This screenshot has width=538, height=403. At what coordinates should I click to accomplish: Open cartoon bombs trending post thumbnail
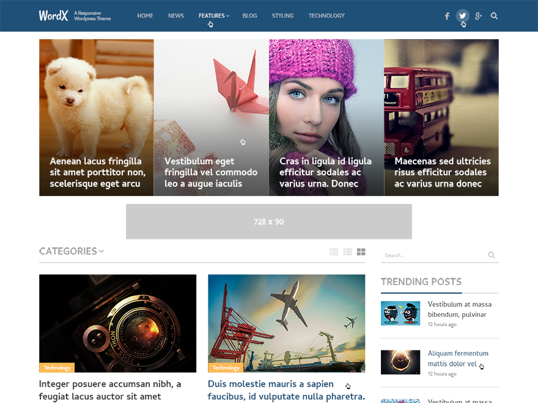click(400, 313)
